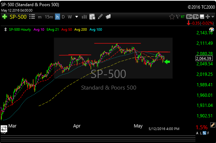
Task: Click the 2,143.16 price scale label
Action: 204,33
